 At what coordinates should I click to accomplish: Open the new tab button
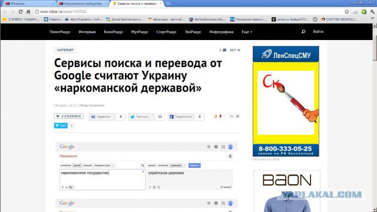[168, 4]
